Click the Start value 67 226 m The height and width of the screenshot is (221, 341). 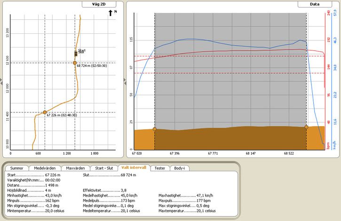pos(53,175)
